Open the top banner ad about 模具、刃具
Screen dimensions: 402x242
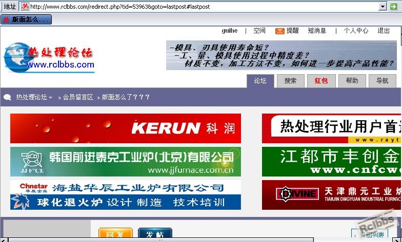pos(281,55)
